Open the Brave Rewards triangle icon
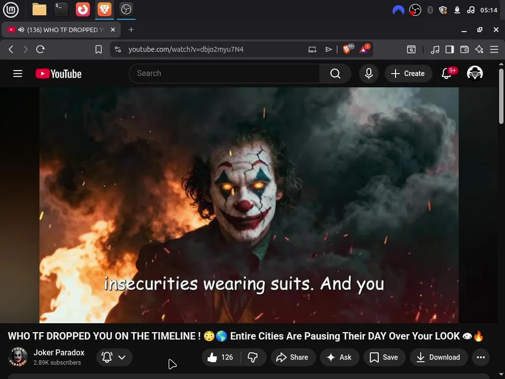Image resolution: width=505 pixels, height=379 pixels. coord(364,49)
